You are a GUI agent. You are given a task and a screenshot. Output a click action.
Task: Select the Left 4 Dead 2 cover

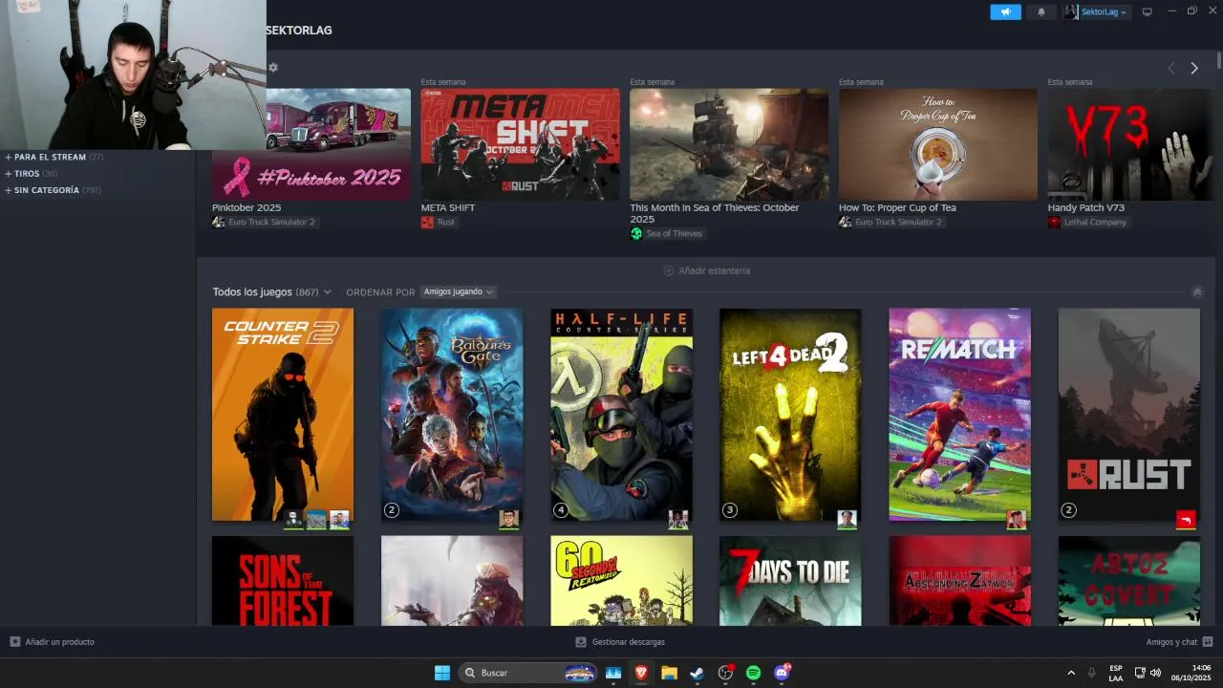790,415
